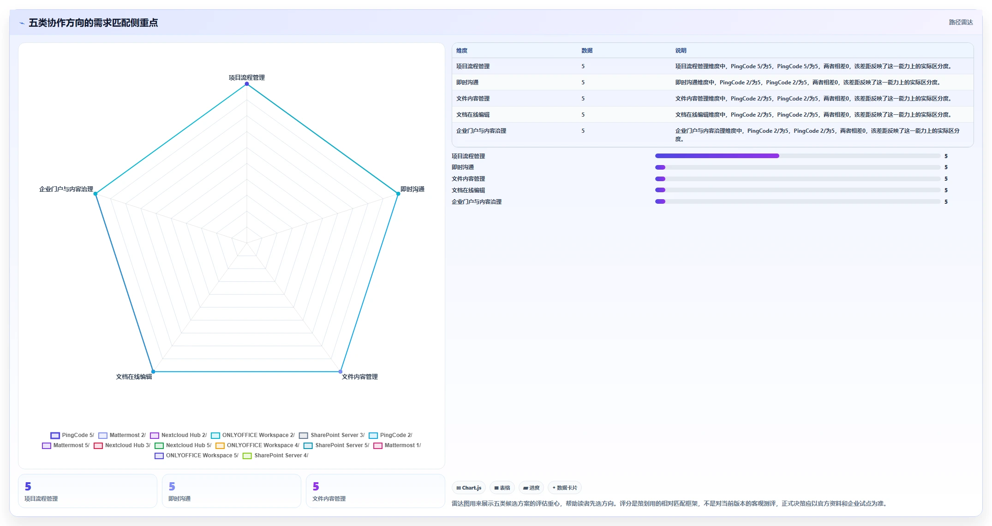The image size is (992, 526).
Task: Click the description starting 项目流程管理维度中
Action: [x=813, y=66]
